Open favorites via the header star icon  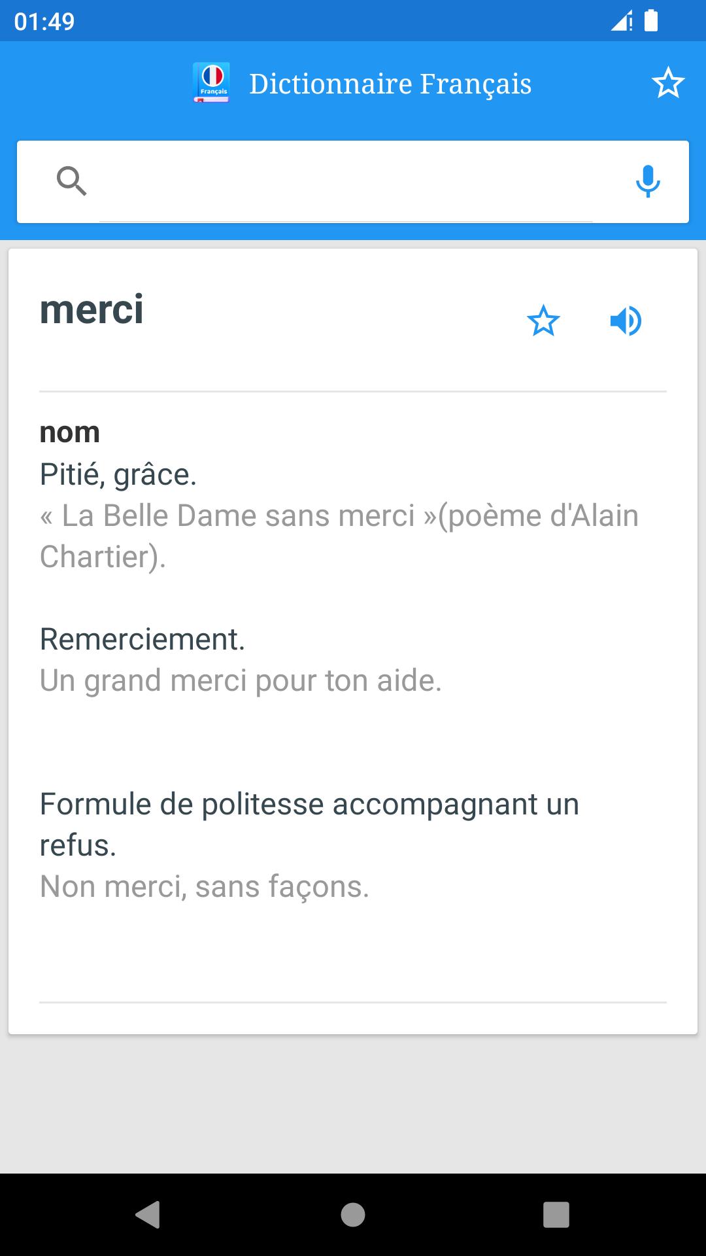667,84
